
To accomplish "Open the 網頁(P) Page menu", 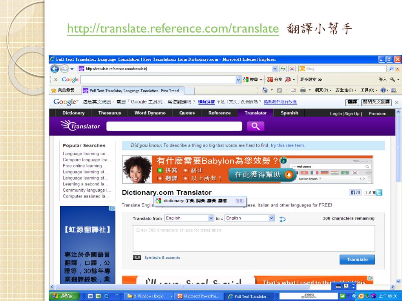I will coord(323,90).
